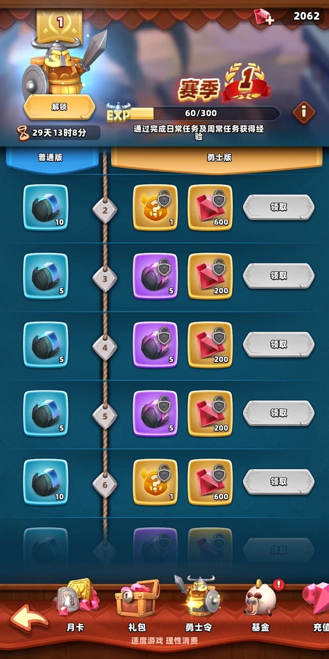329x659 pixels.
Task: Tap locked mystery orange reward at level 6
Action: (155, 482)
